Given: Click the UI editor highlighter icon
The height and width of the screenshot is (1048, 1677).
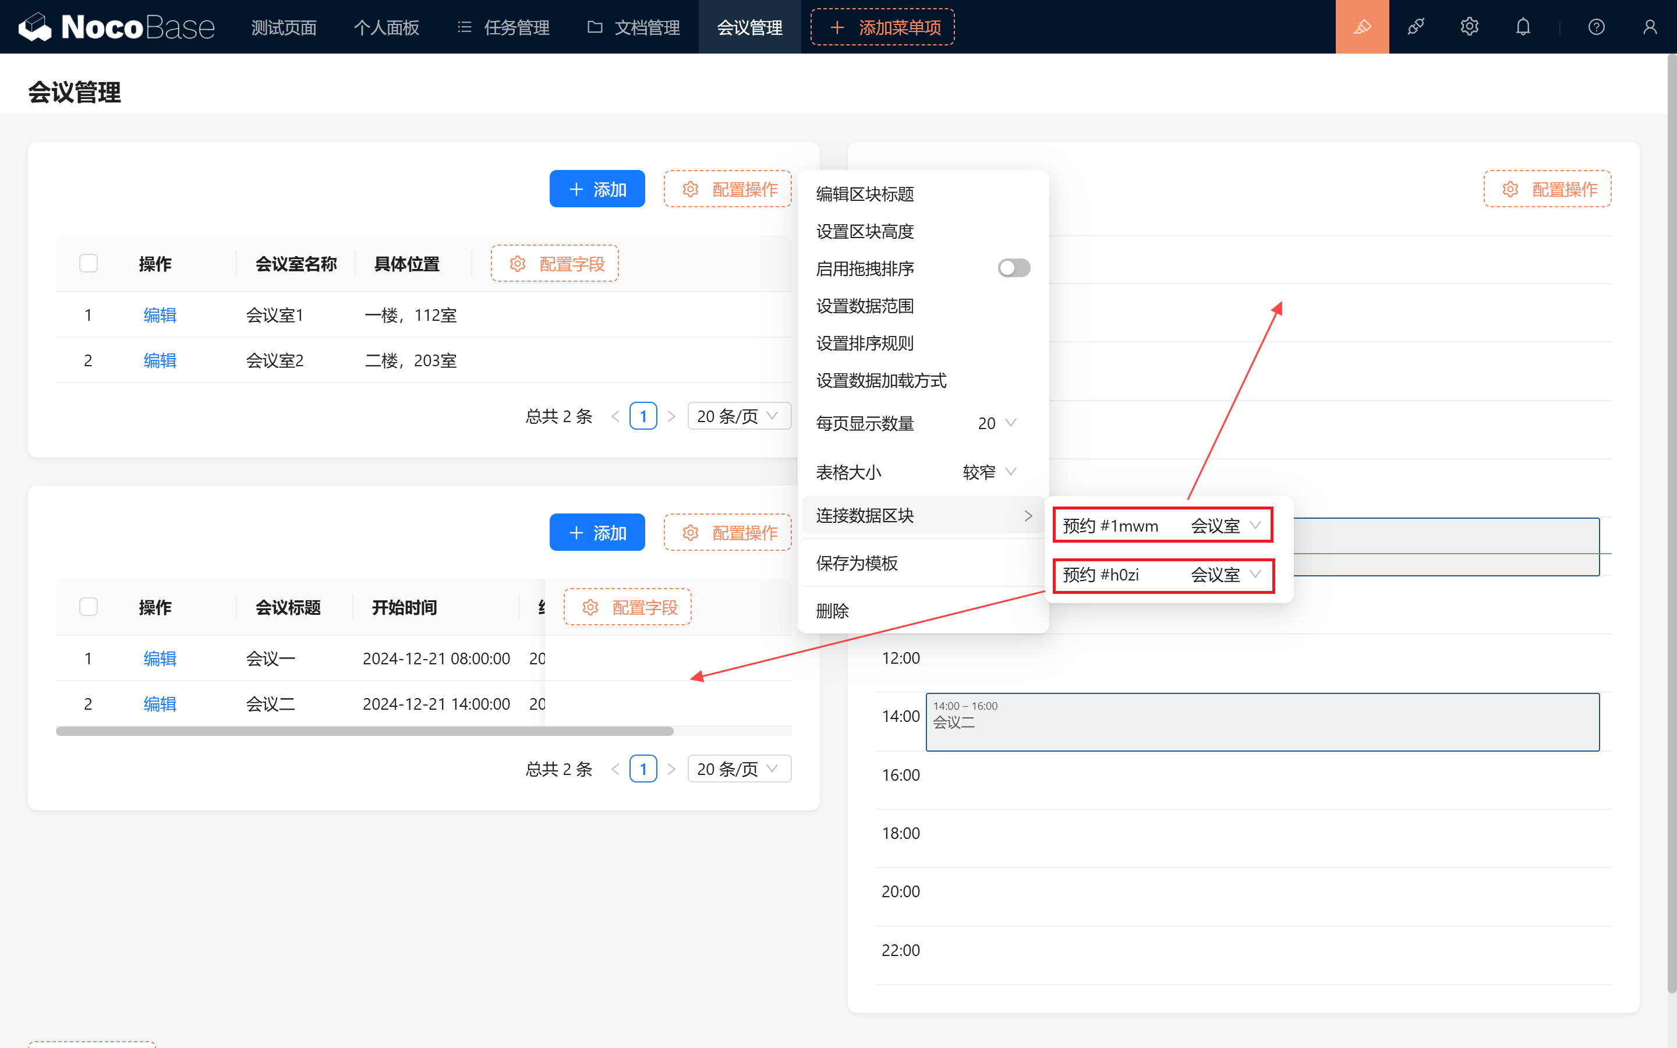Looking at the screenshot, I should coord(1362,27).
